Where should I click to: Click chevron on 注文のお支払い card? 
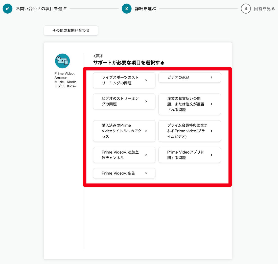[x=212, y=104]
